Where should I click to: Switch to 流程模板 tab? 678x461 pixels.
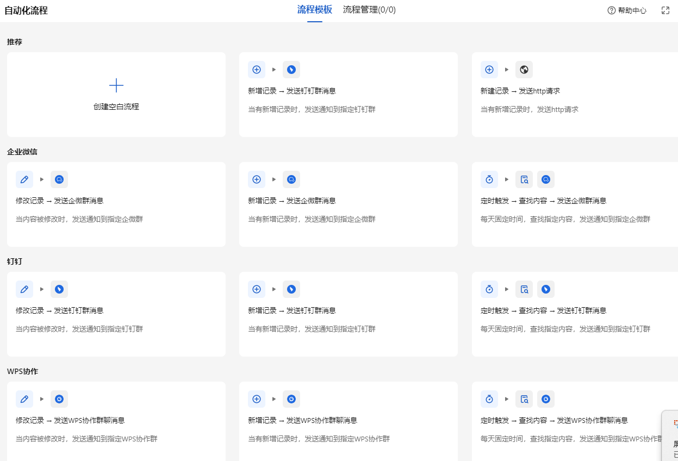(x=315, y=10)
